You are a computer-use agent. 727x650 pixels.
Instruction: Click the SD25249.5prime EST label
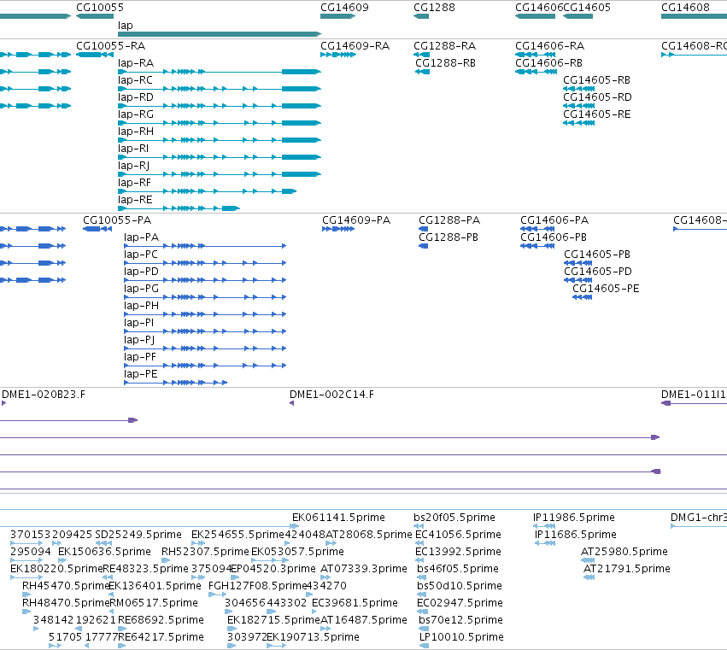pyautogui.click(x=138, y=535)
